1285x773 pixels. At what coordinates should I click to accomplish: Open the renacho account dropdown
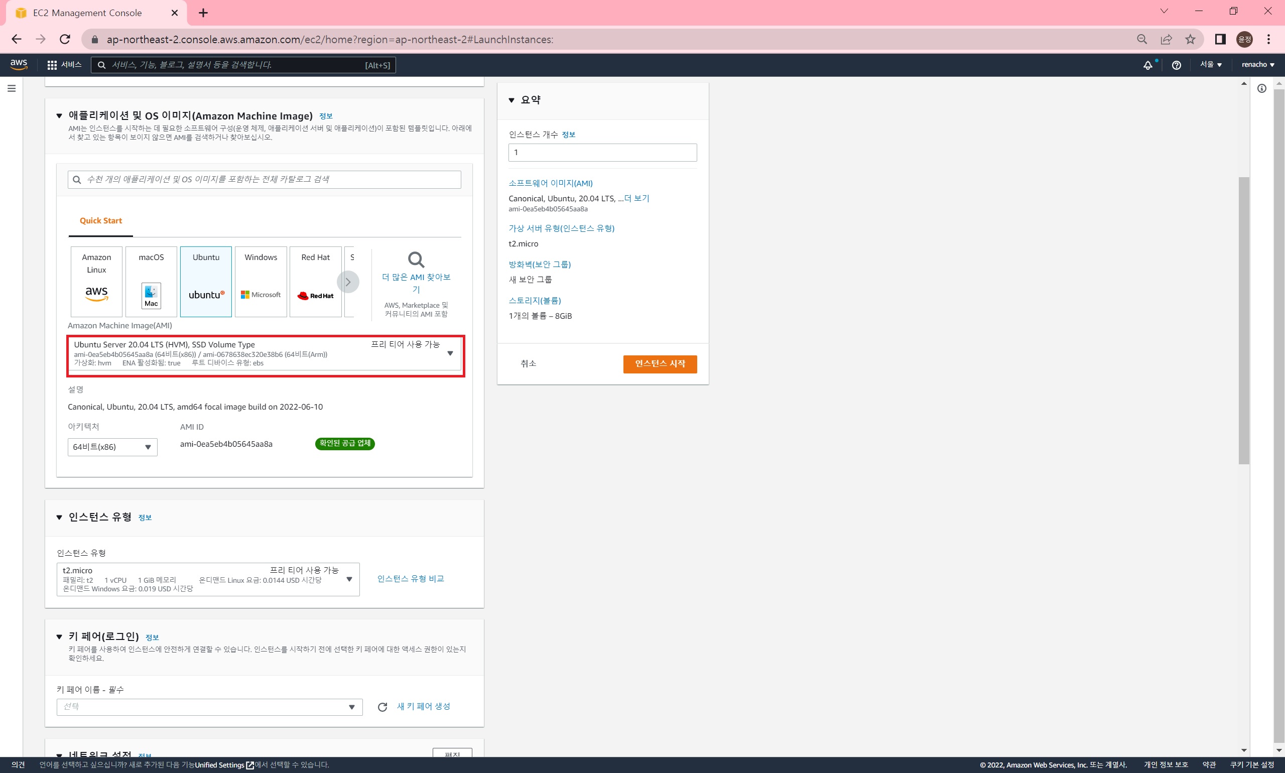pos(1258,65)
